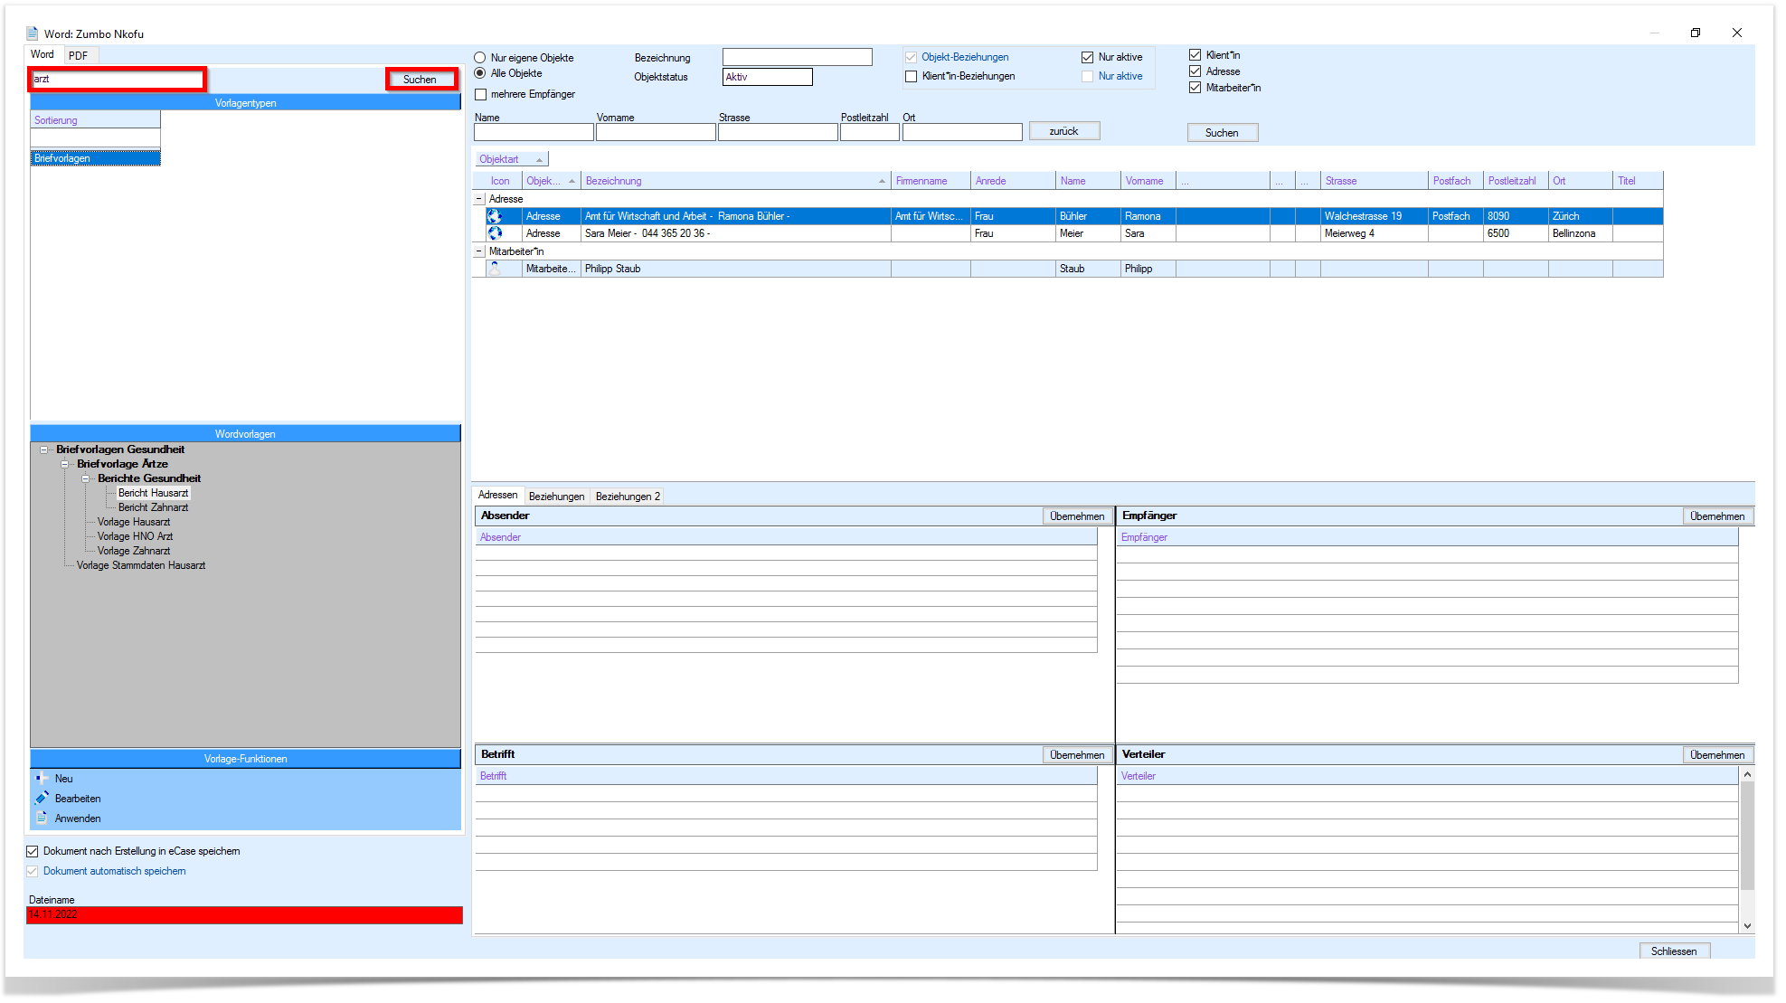
Task: Click Übernehmen in the Betrifft section
Action: [x=1077, y=755]
